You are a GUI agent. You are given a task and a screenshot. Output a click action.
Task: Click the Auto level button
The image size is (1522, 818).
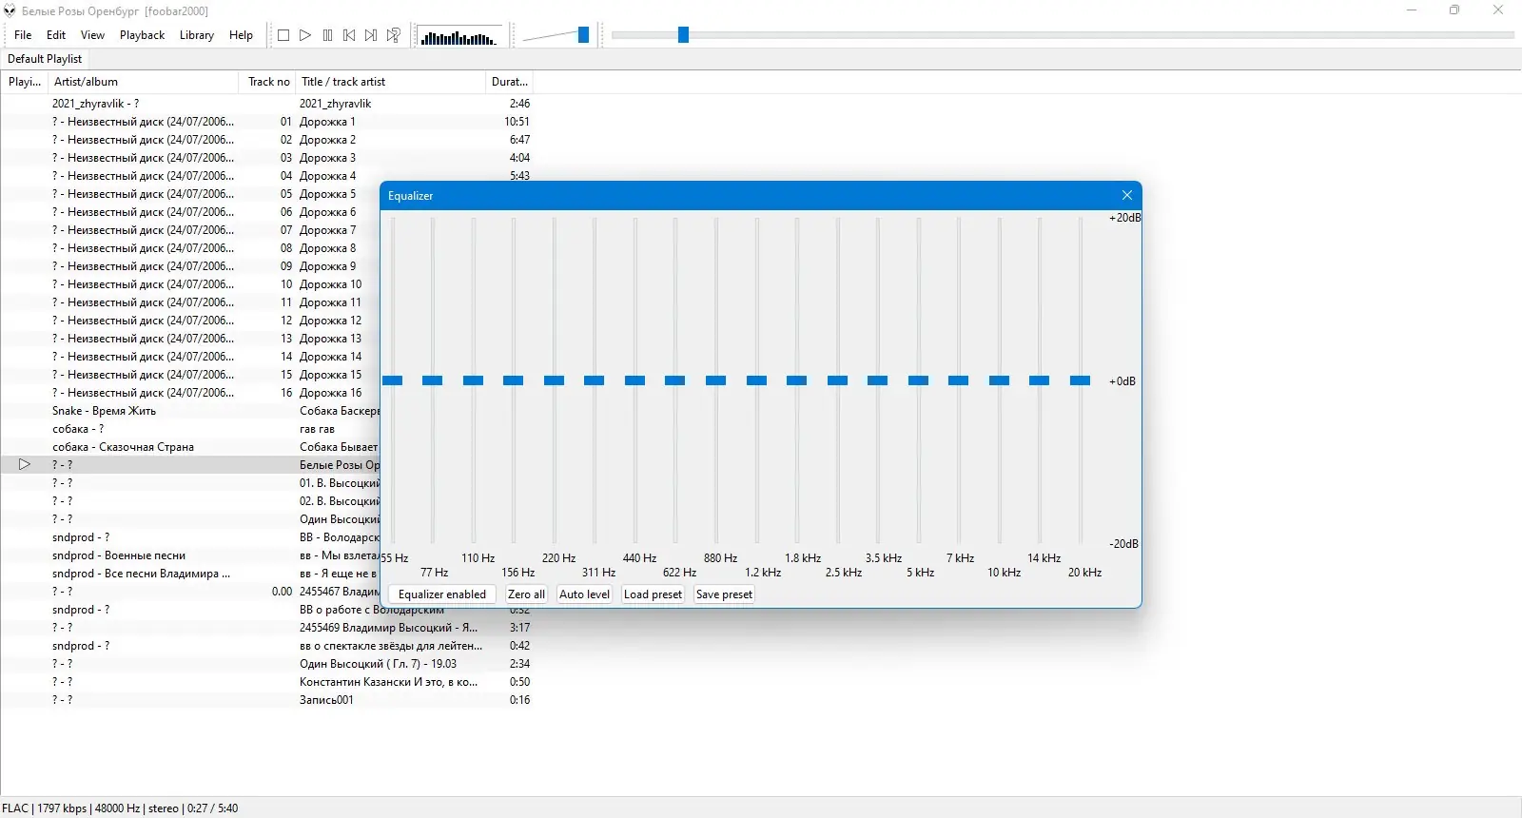(584, 594)
